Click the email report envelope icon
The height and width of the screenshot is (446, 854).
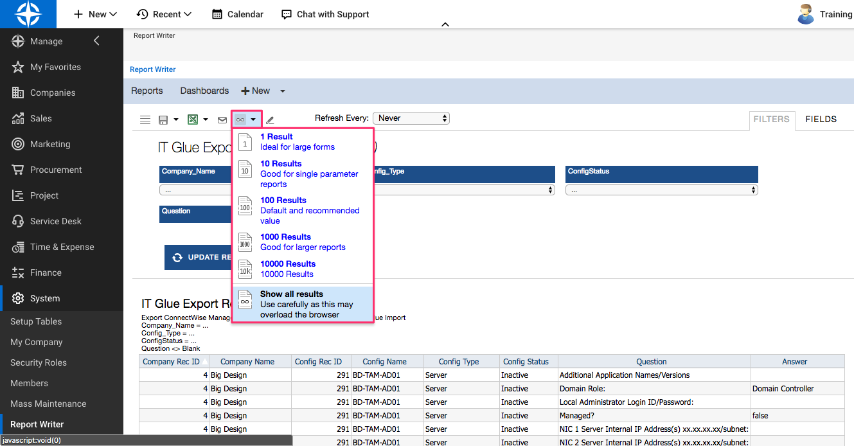(222, 119)
